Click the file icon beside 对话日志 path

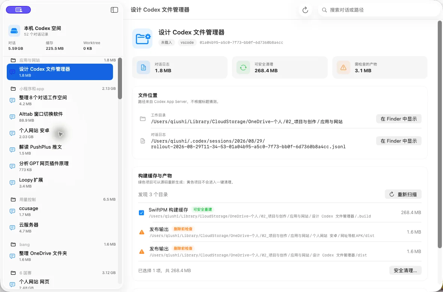(143, 141)
